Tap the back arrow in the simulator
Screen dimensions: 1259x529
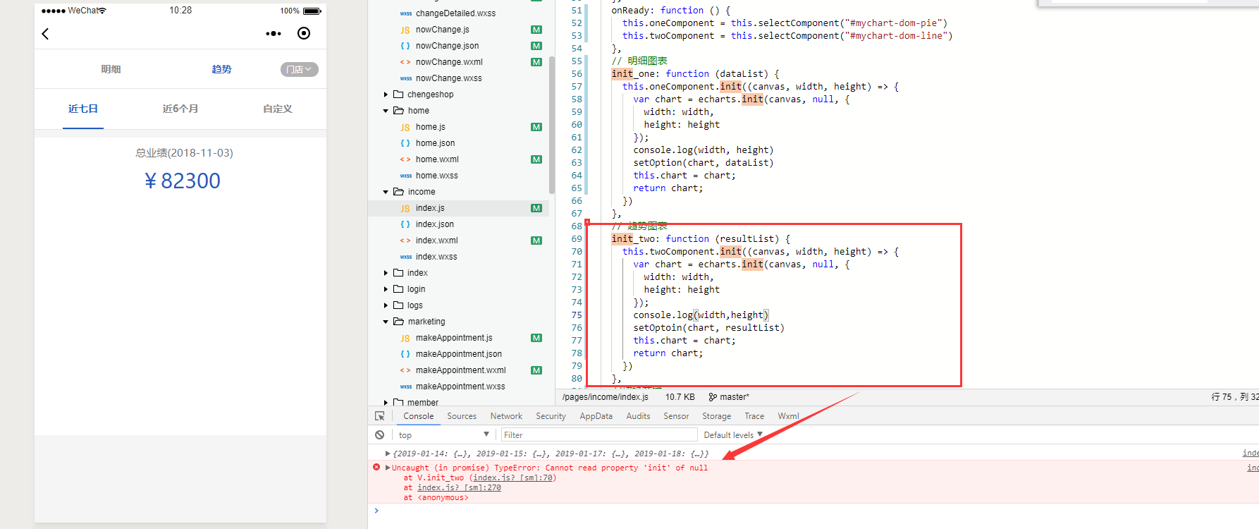pyautogui.click(x=45, y=33)
